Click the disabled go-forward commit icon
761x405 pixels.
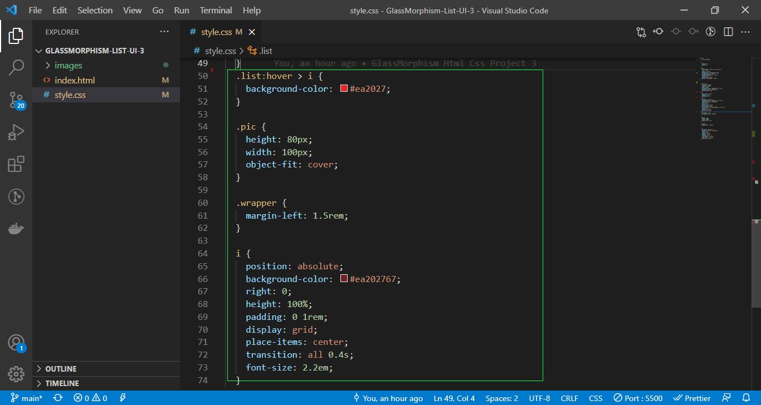click(693, 32)
